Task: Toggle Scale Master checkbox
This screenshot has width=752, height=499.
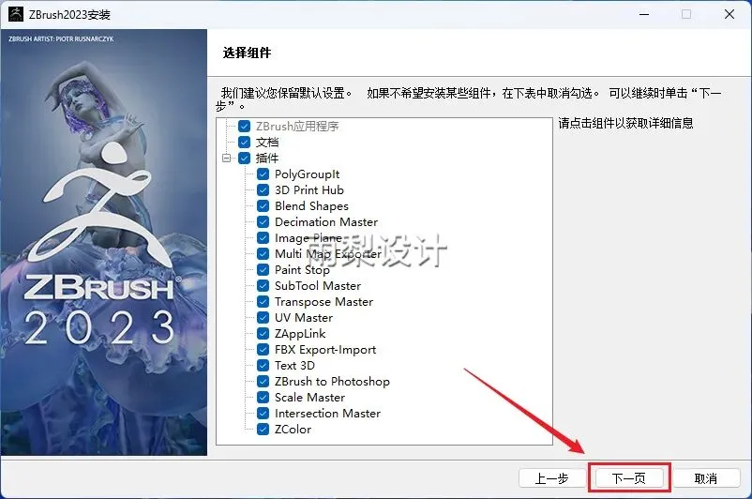Action: [x=263, y=398]
